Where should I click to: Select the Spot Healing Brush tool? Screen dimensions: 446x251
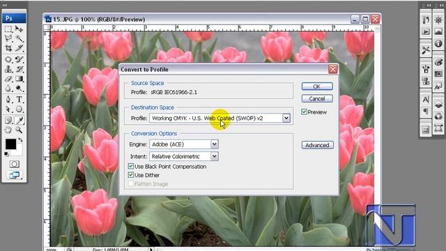tap(8, 59)
